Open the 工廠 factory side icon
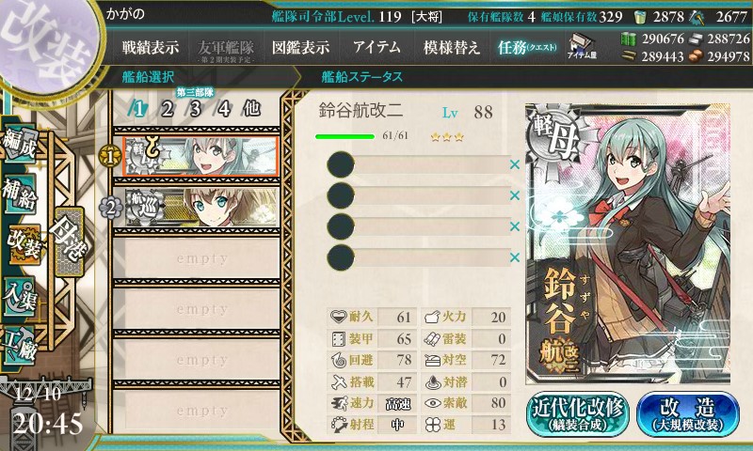 pyautogui.click(x=20, y=346)
